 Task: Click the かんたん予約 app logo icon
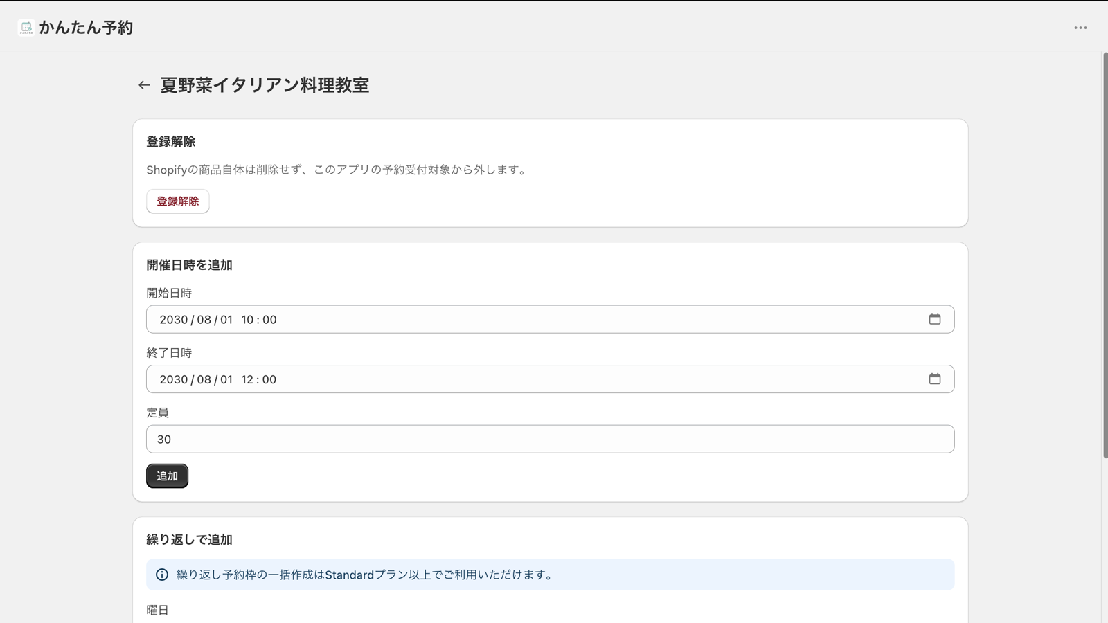click(26, 28)
